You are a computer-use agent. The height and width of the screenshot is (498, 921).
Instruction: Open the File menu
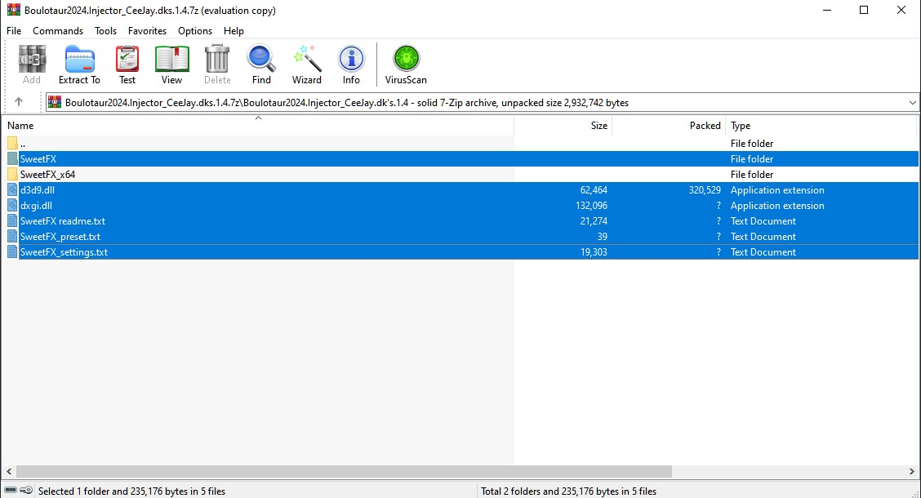tap(14, 30)
